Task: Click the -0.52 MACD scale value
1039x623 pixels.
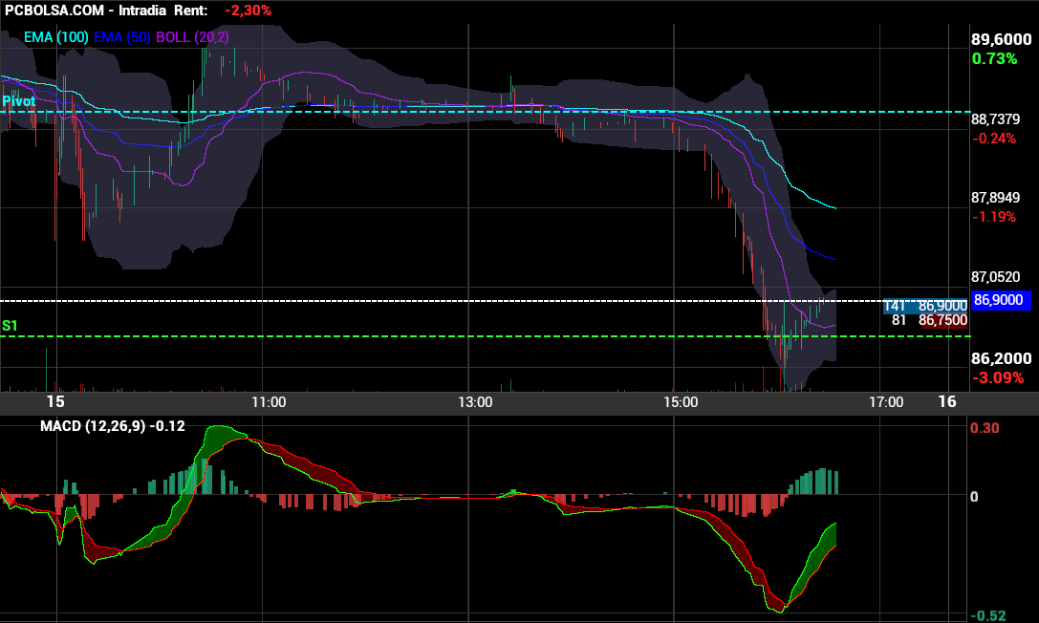Action: pos(987,615)
